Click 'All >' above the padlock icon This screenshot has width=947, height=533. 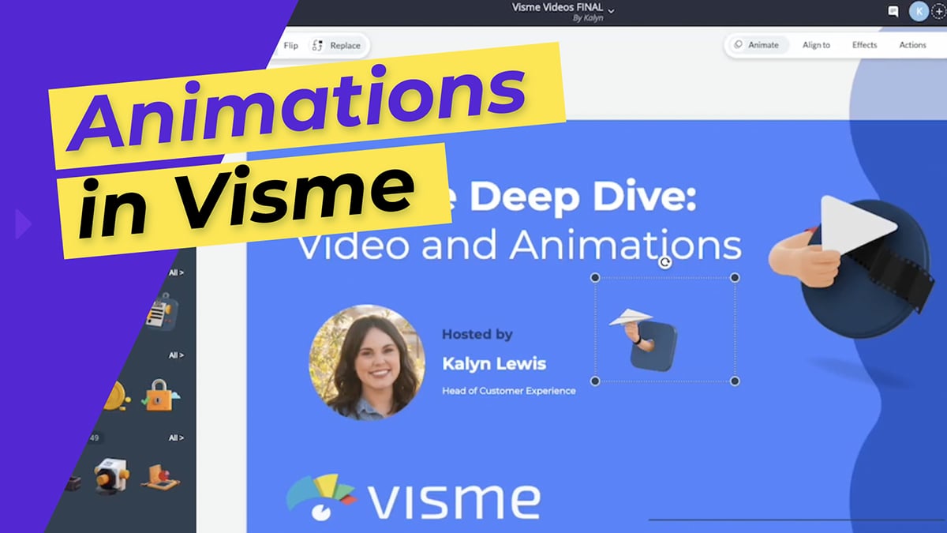pos(175,355)
